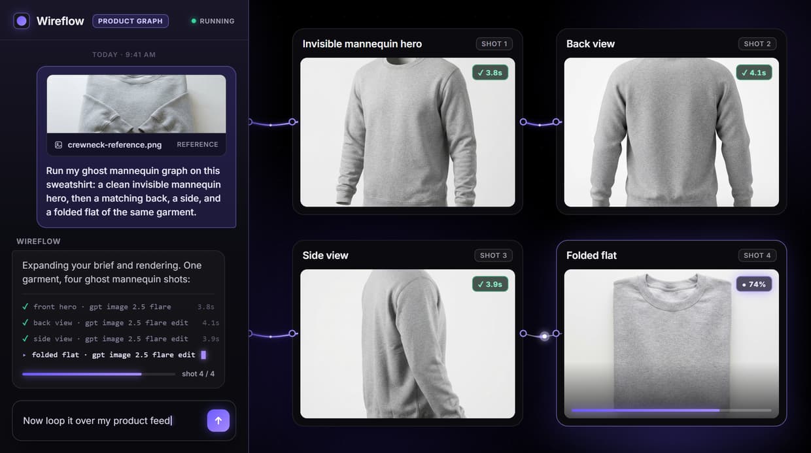Click the glowing pulse on Side view connector

coord(544,337)
